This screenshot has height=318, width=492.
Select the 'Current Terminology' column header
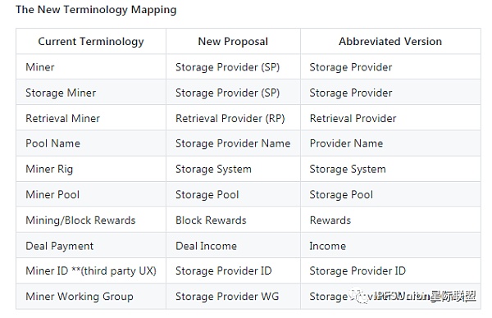[x=91, y=42]
